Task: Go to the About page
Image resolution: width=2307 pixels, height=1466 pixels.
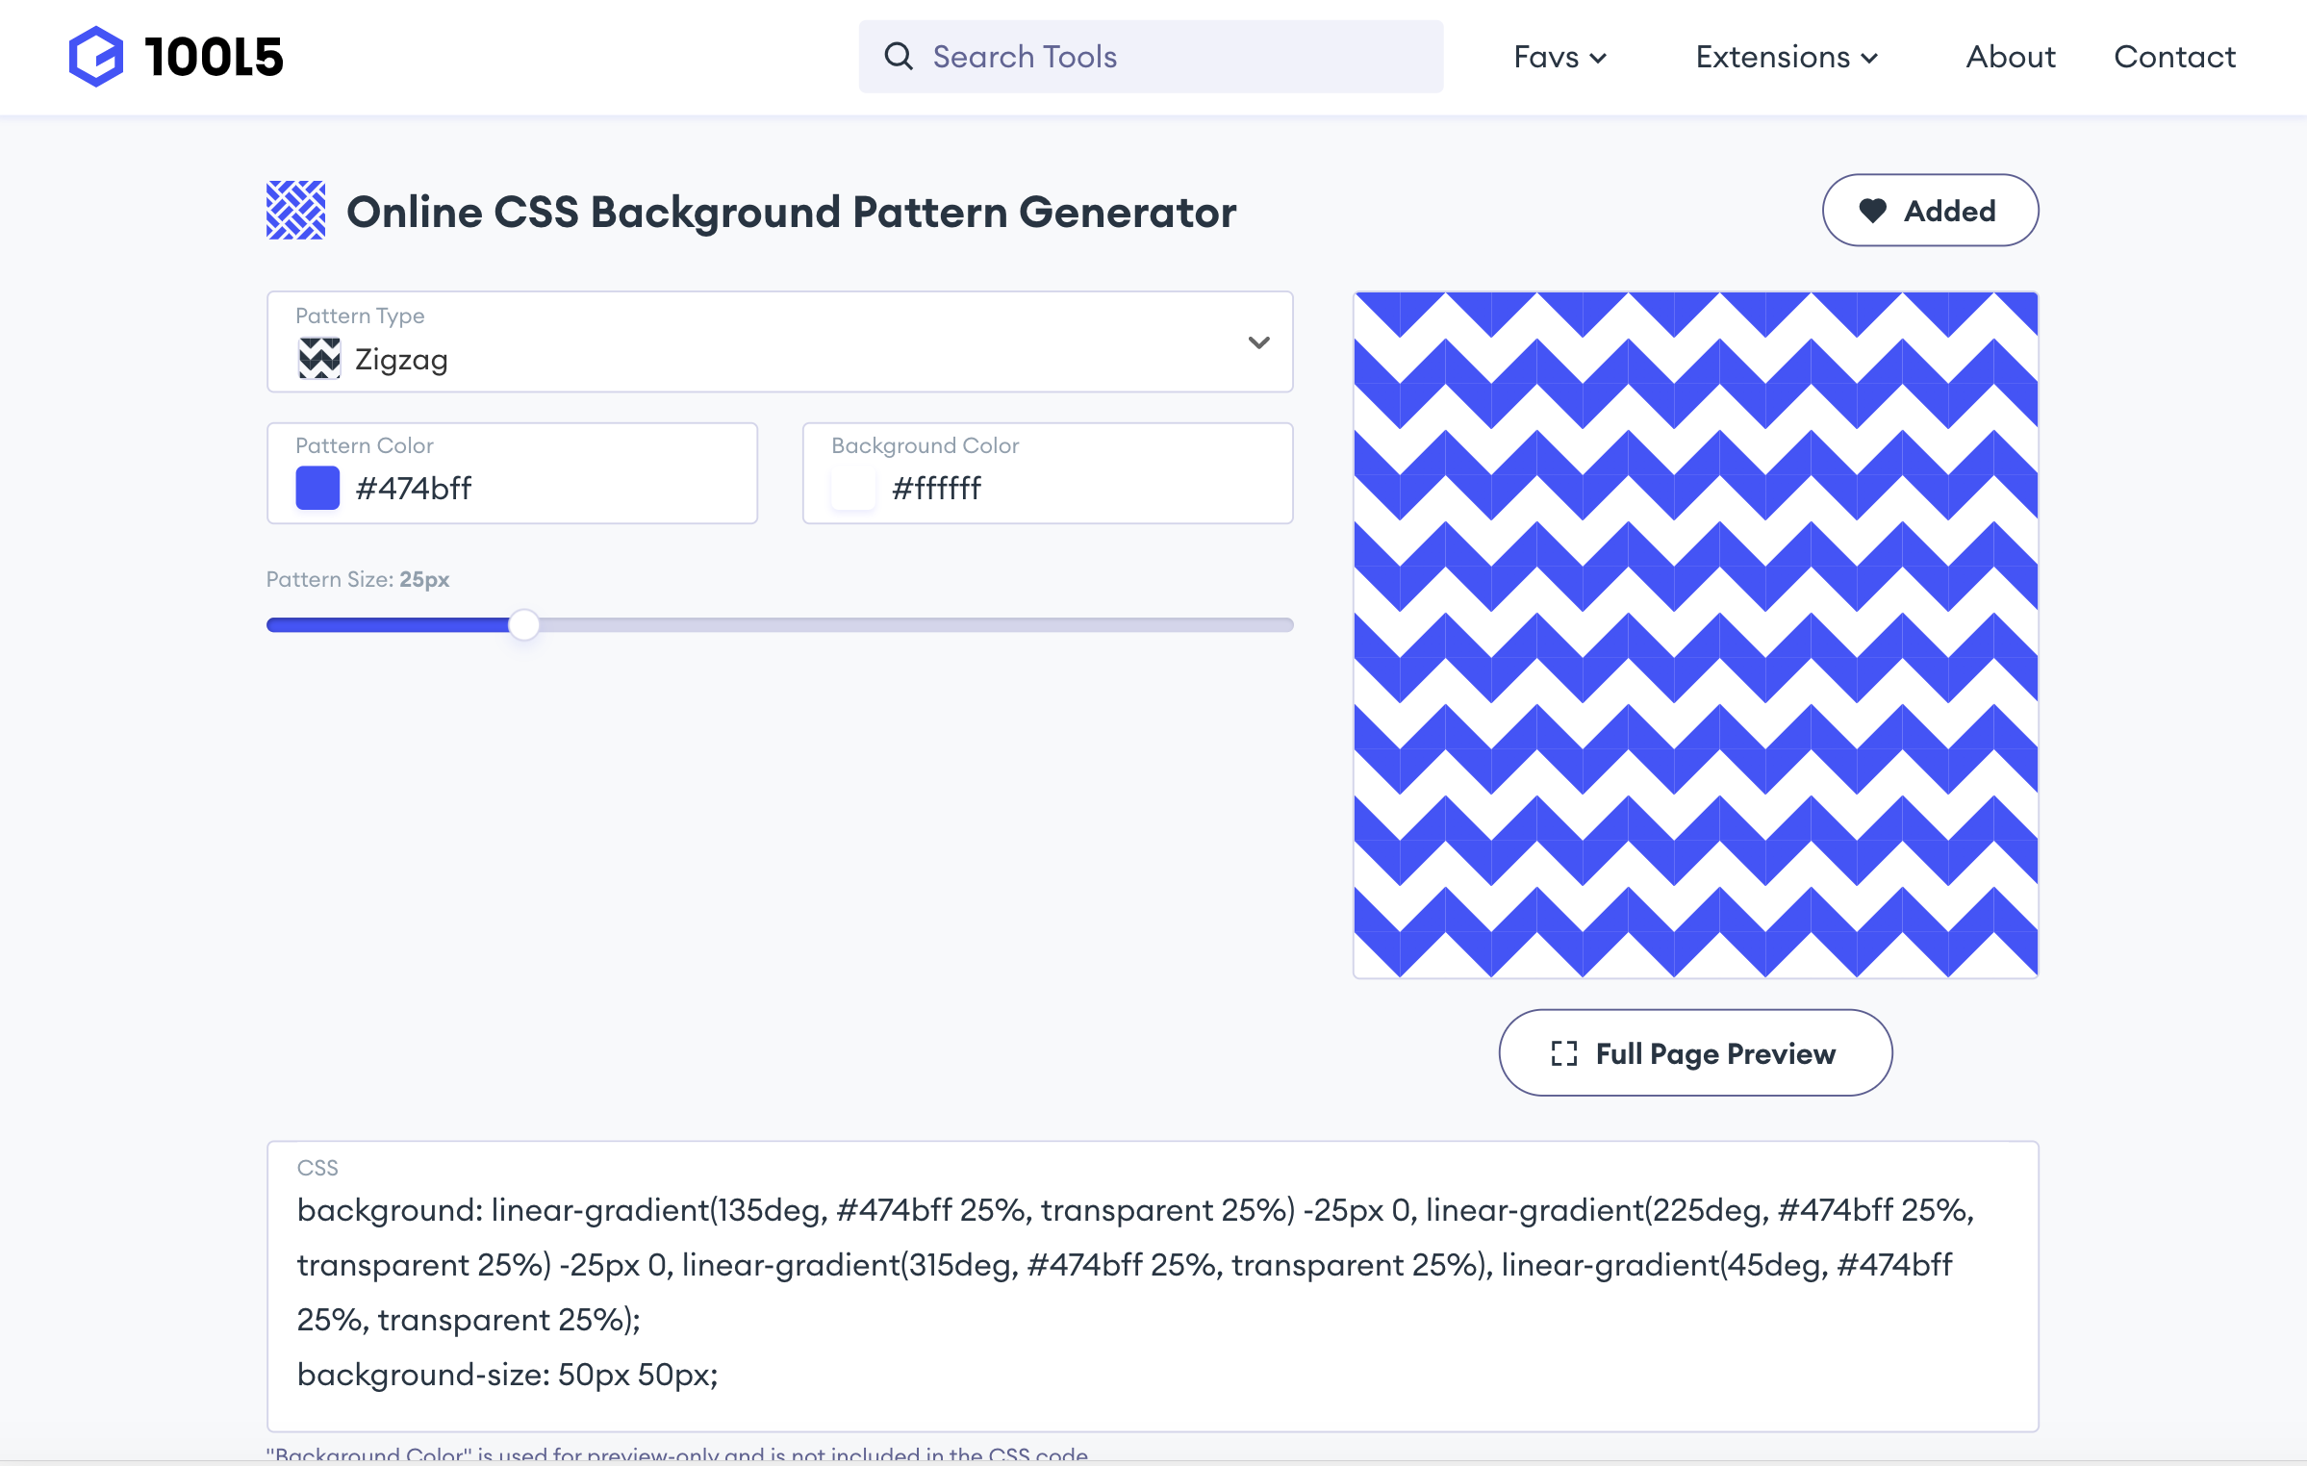Action: point(2010,57)
